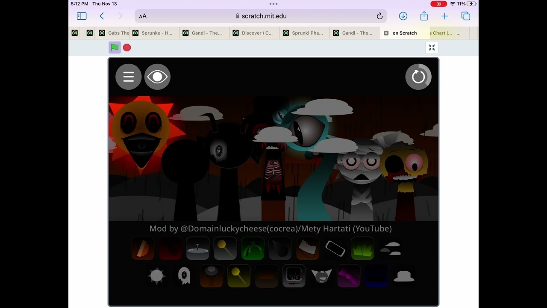Viewport: 547px width, 308px height.
Task: Pick the gray spiky sun icon
Action: pos(156,276)
